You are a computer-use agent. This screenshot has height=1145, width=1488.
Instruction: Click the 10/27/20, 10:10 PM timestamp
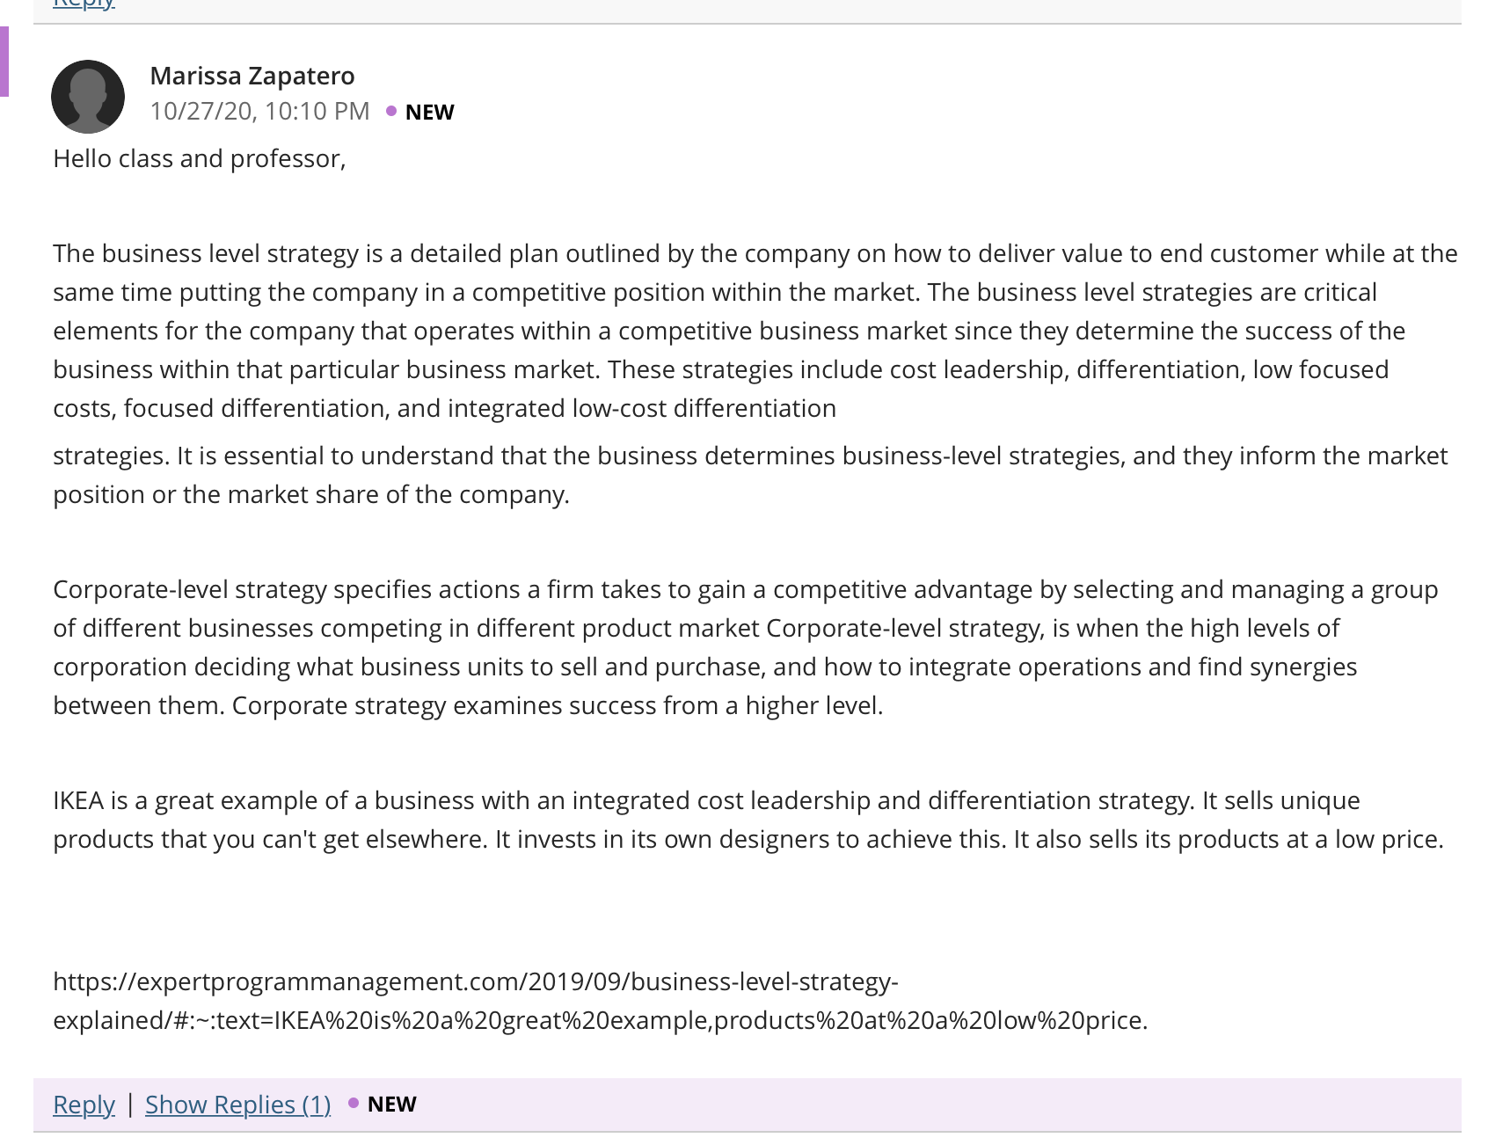pyautogui.click(x=259, y=111)
